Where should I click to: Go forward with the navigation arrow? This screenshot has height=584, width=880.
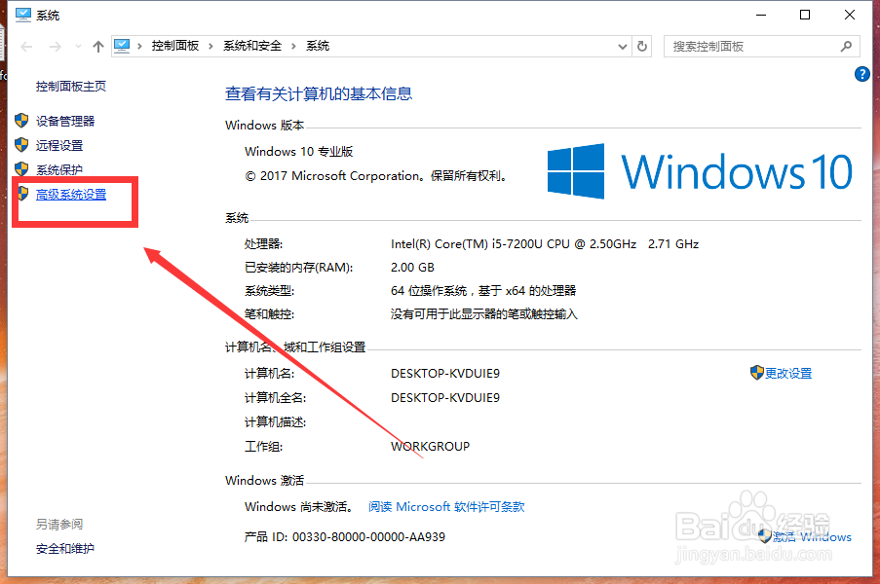tap(55, 47)
